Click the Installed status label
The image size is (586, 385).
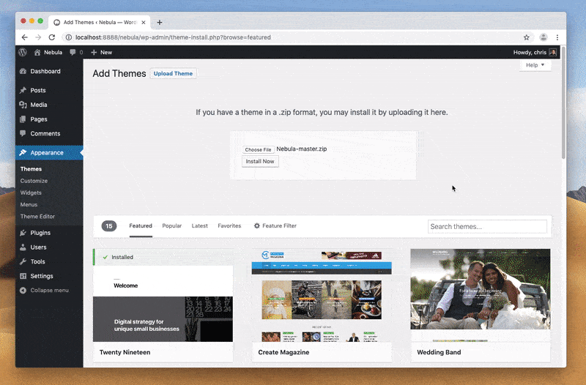point(122,258)
